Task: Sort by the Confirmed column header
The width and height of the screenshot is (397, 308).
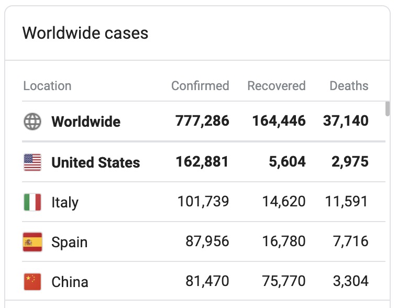Action: (x=200, y=86)
